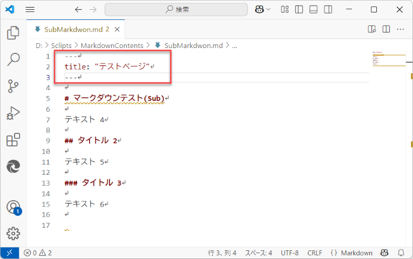Open the application hamburger menu
Viewport: 413px width, 259px height.
coord(30,10)
